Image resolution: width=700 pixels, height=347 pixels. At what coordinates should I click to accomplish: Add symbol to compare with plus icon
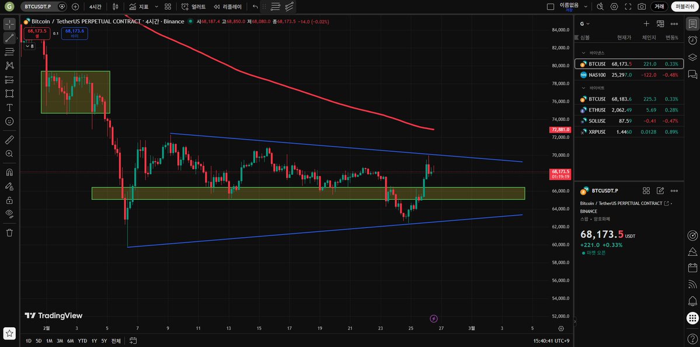pos(75,6)
